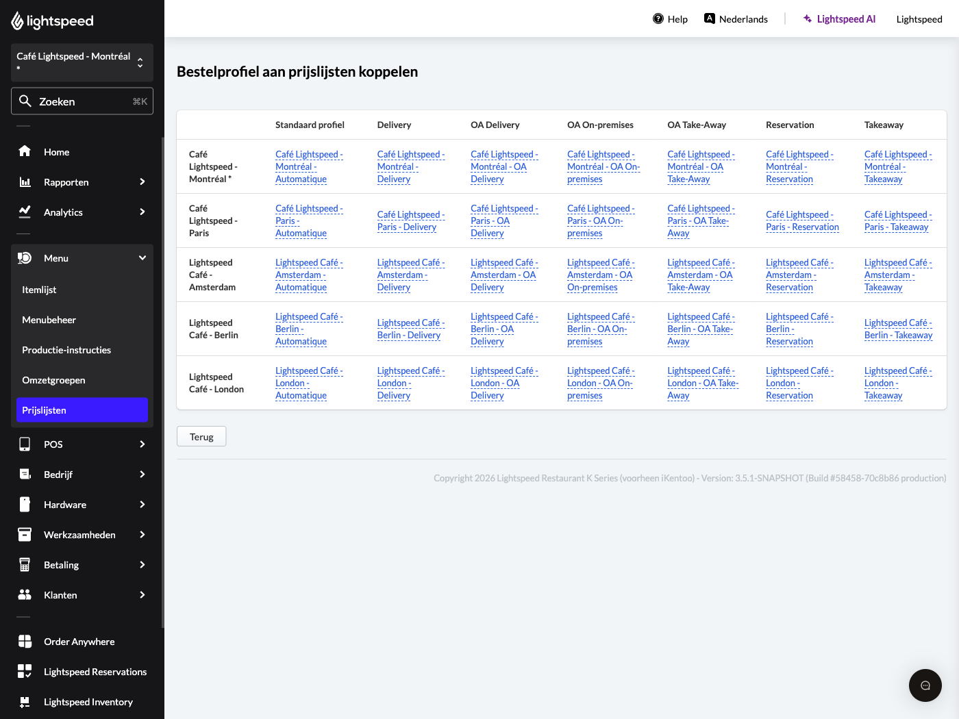Click the Zoeken search field
Screen dimensions: 959x719
82,101
